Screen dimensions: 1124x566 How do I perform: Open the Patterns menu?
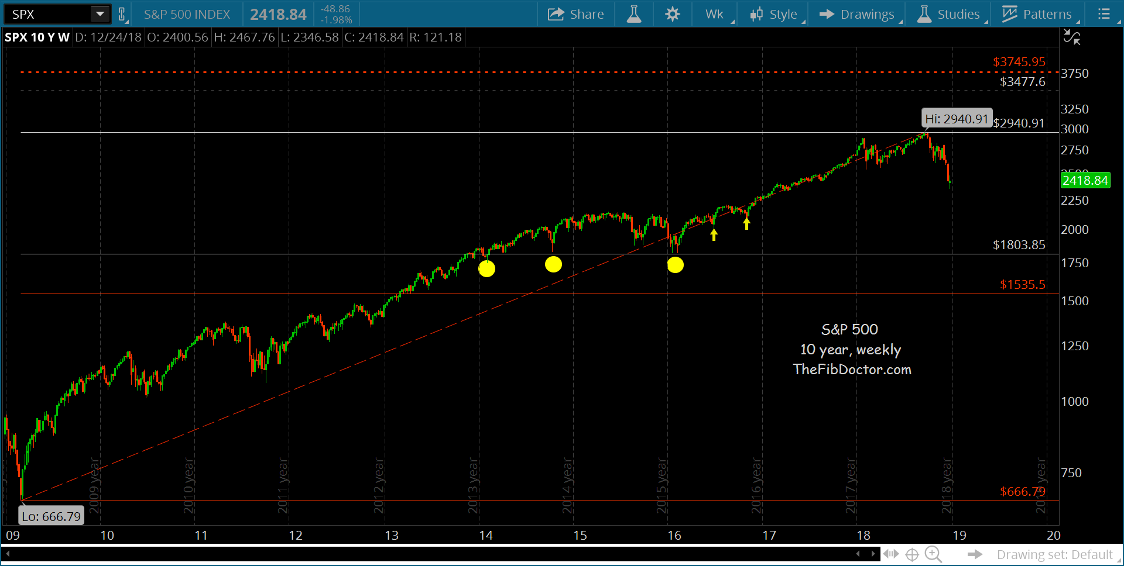[x=1039, y=14]
